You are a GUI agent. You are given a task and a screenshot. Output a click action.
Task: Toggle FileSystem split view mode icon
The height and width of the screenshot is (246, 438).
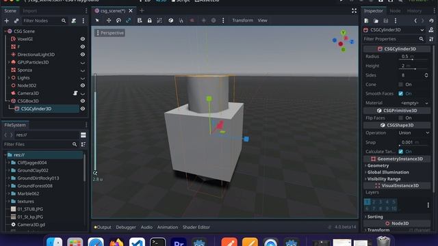point(83,135)
